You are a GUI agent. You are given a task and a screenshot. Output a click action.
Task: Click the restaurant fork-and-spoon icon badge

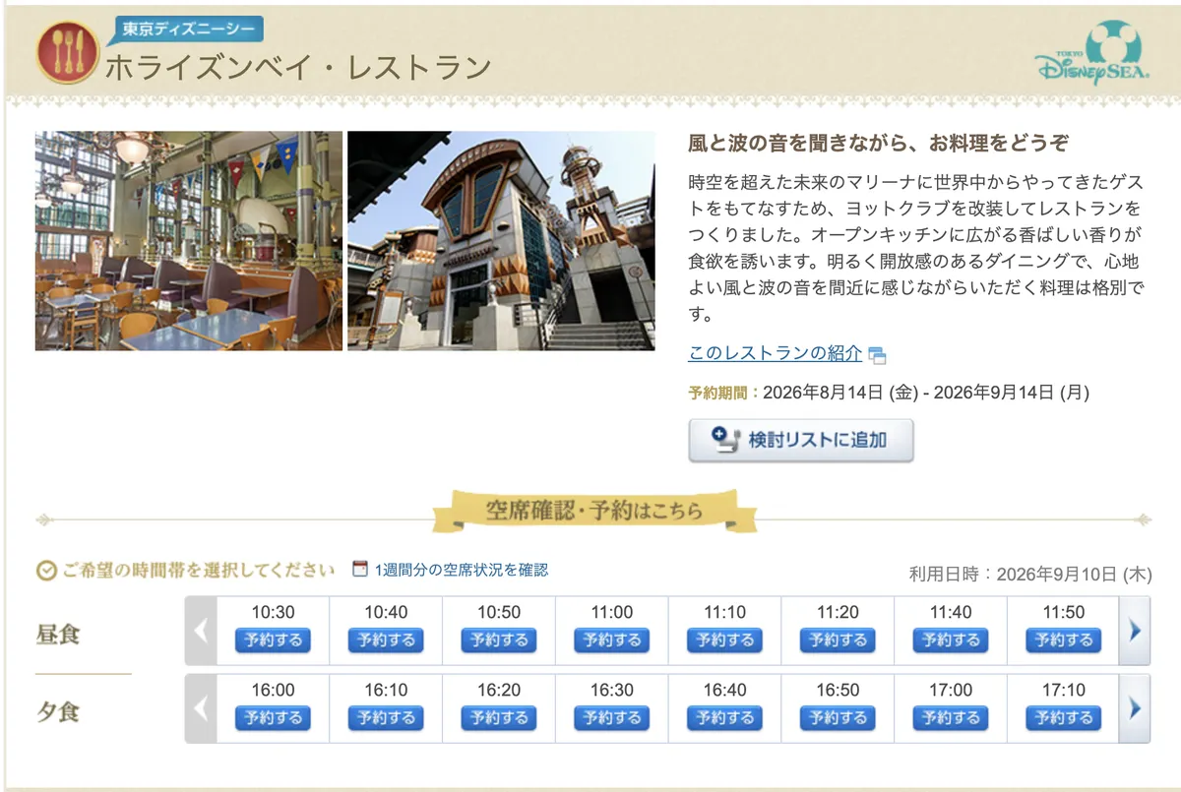pyautogui.click(x=67, y=52)
